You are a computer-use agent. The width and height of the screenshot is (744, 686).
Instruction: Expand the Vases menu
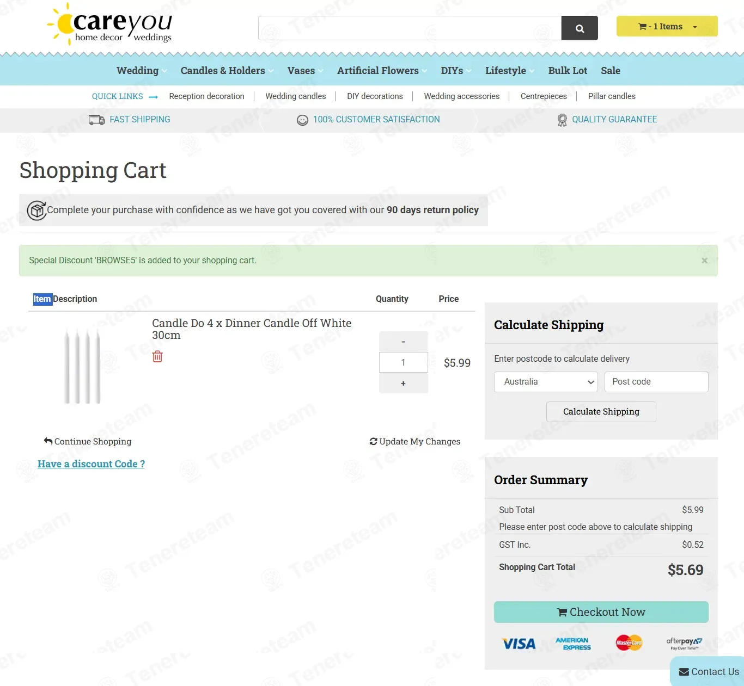point(306,71)
